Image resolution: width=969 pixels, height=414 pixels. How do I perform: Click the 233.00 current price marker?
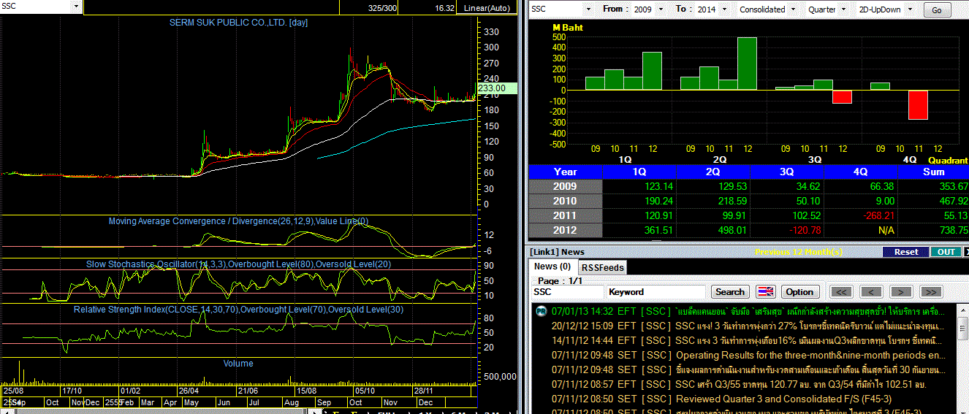(x=497, y=88)
